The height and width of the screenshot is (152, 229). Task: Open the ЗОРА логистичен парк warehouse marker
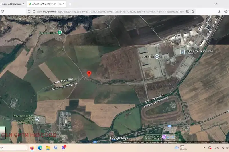pos(182,52)
